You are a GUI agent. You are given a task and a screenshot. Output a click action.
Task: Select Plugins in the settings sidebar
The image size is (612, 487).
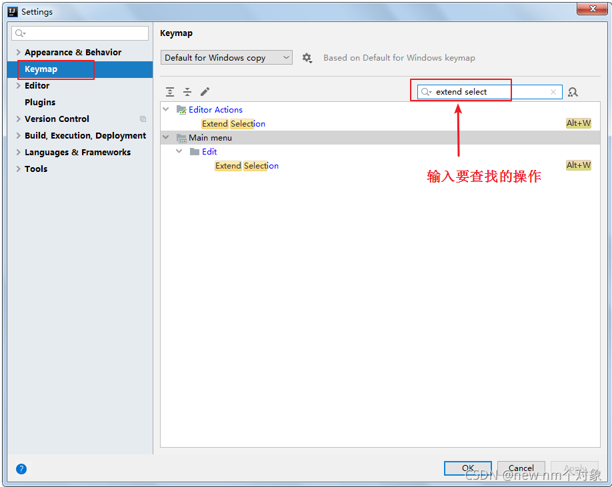pos(40,103)
